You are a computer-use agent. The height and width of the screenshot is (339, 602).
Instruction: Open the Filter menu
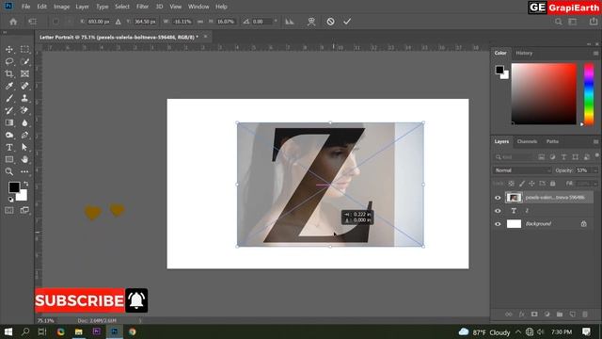(x=142, y=7)
